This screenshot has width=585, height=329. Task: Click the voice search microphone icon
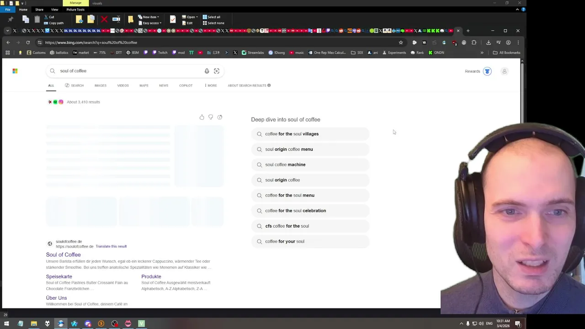pyautogui.click(x=207, y=71)
